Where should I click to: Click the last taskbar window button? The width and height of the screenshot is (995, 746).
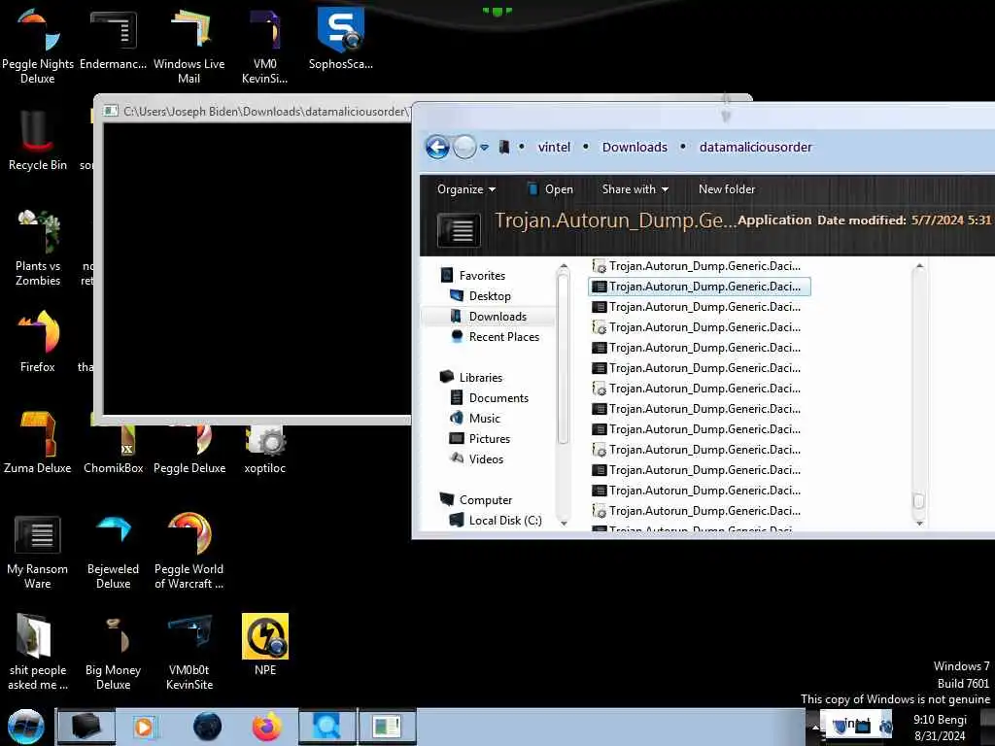pos(387,727)
